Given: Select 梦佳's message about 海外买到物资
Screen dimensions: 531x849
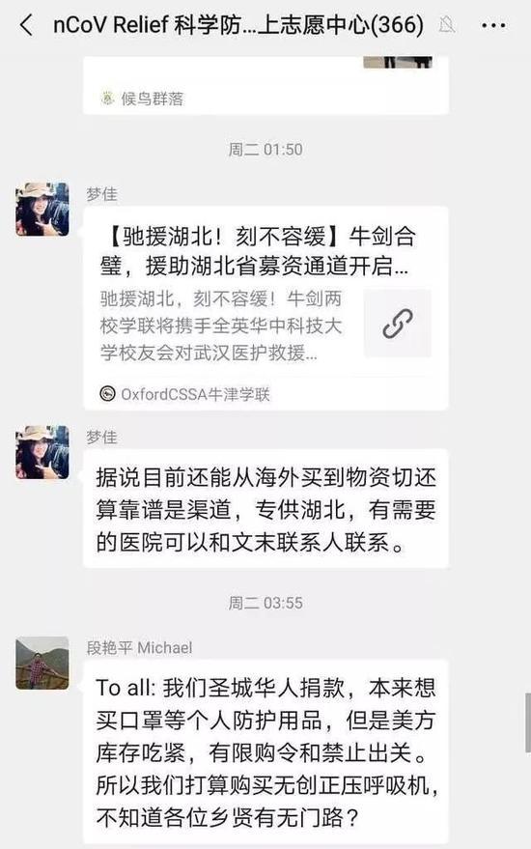Looking at the screenshot, I should (x=265, y=509).
